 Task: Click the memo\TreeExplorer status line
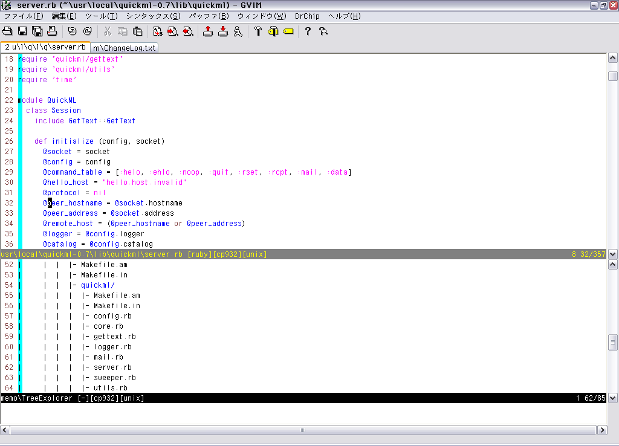point(303,398)
